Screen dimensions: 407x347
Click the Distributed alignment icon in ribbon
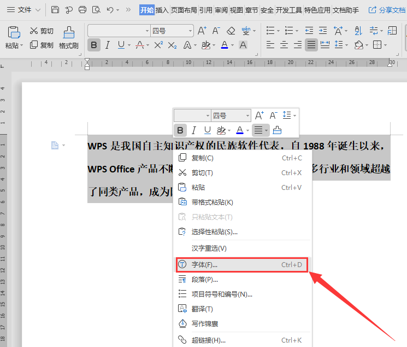pyautogui.click(x=325, y=45)
